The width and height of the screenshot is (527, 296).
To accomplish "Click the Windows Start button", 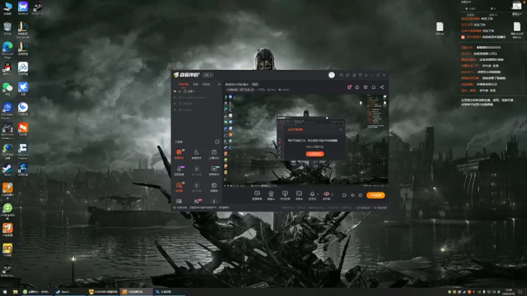I will click(5, 292).
